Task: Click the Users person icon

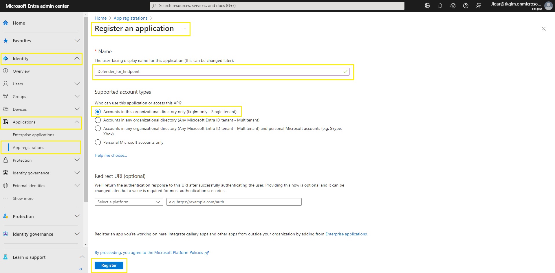Action: (x=6, y=84)
